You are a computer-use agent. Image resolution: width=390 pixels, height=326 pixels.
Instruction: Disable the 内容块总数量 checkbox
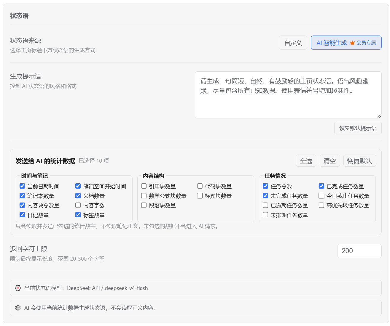click(22, 205)
